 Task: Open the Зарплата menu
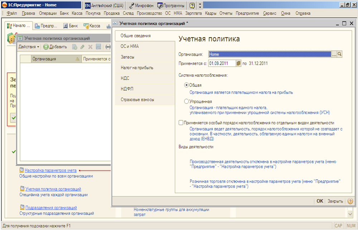click(193, 13)
